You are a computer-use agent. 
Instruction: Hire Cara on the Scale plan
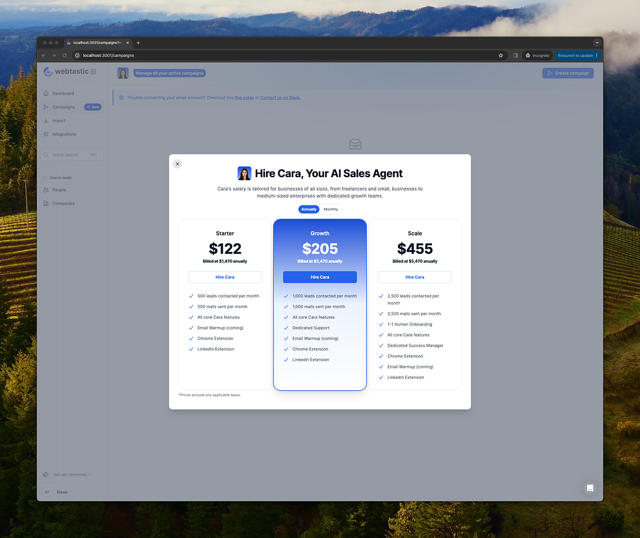coord(415,277)
